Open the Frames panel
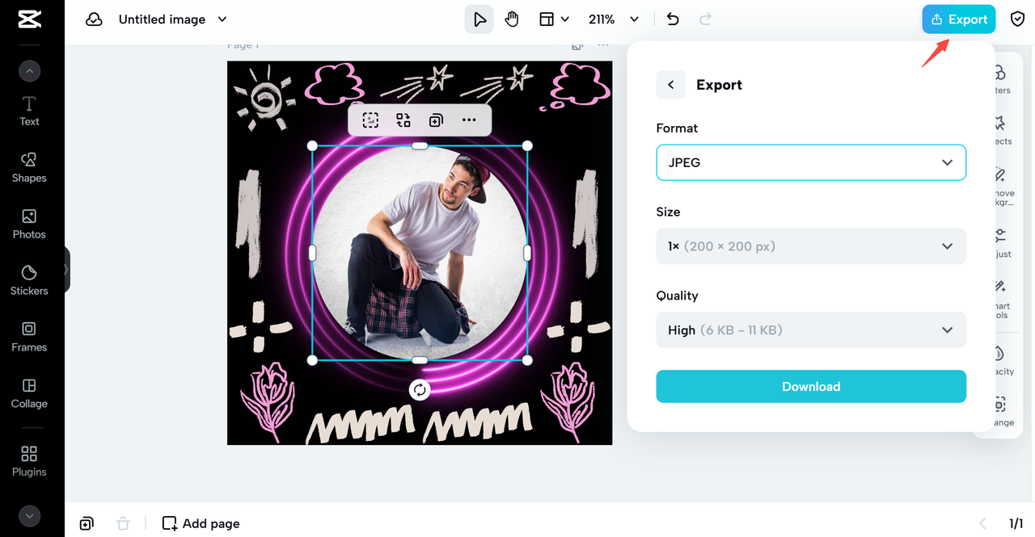This screenshot has width=1035, height=537. (29, 337)
